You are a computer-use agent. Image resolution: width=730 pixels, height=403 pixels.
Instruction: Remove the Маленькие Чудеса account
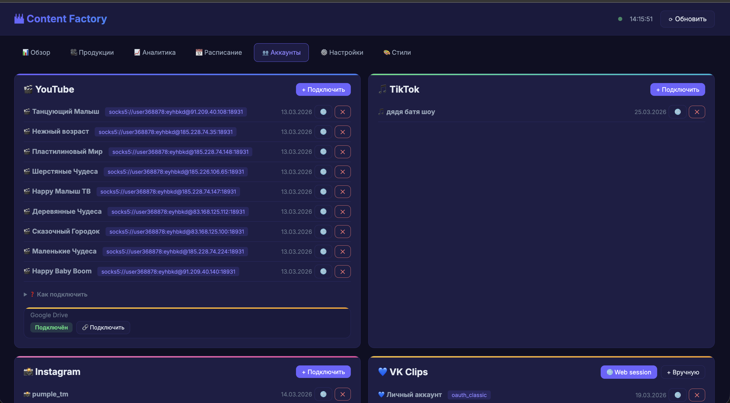click(x=343, y=251)
